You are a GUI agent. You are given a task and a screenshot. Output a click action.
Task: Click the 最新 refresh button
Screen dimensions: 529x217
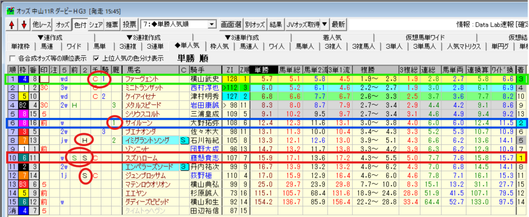(x=338, y=24)
